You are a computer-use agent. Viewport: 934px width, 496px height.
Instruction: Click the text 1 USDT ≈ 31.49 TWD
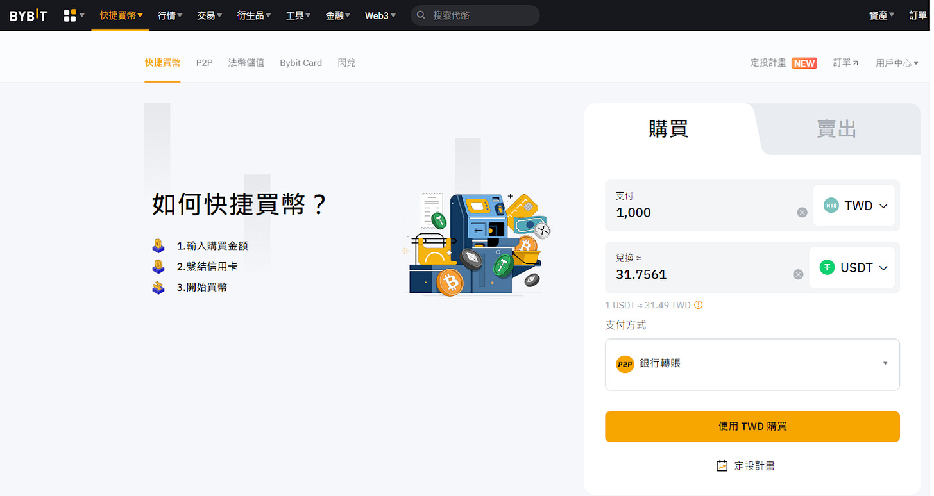(648, 305)
